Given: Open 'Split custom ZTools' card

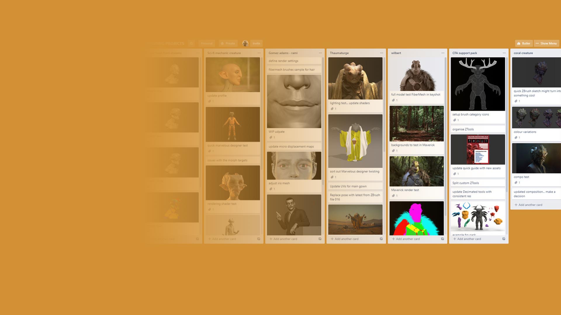Looking at the screenshot, I should pyautogui.click(x=478, y=183).
